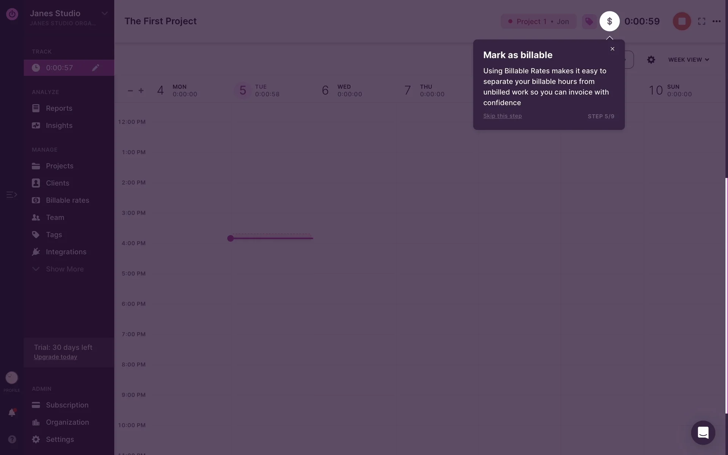This screenshot has height=455, width=728.
Task: Open the three-dots more options menu
Action: (716, 21)
